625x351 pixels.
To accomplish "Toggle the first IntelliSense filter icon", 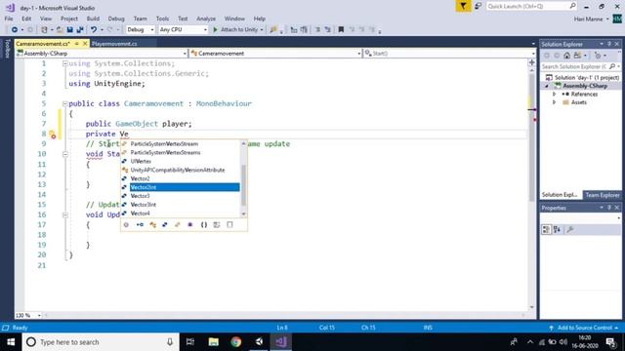I will click(126, 225).
